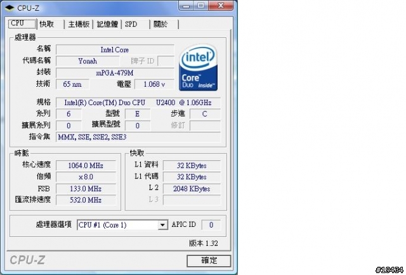The image size is (406, 275).
Task: Click the Yonah code name field
Action: (88, 61)
